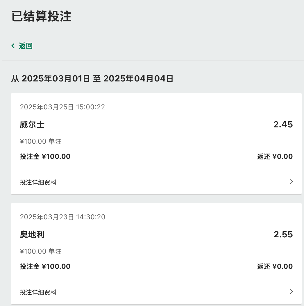The height and width of the screenshot is (306, 304).
Task: Click ¥100.00 单注 under 威尔士
Action: pyautogui.click(x=41, y=142)
